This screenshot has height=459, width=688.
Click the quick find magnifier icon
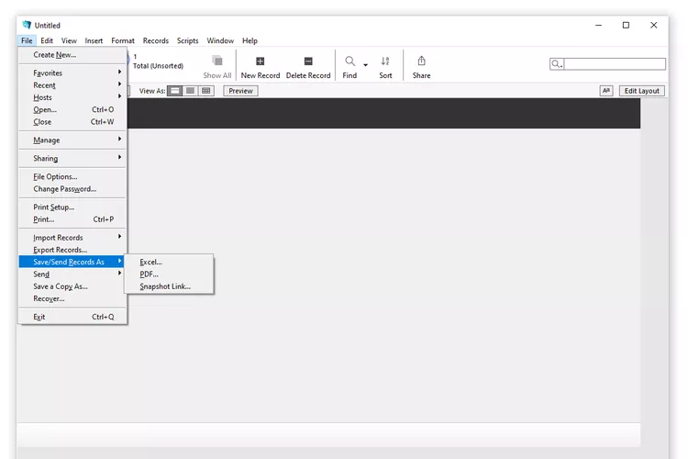click(x=557, y=64)
